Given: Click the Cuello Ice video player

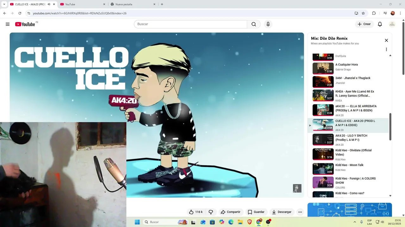Looking at the screenshot, I should 157,115.
